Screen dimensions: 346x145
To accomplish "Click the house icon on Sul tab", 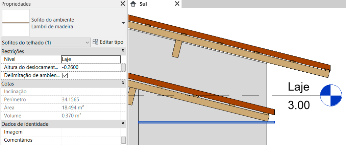I will click(133, 4).
